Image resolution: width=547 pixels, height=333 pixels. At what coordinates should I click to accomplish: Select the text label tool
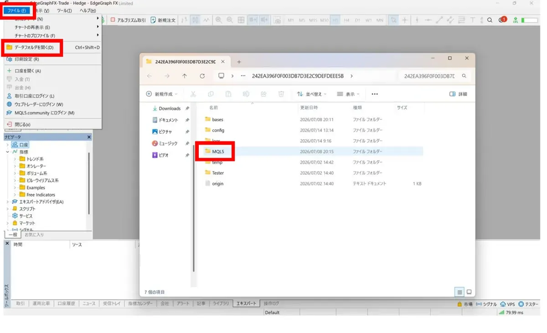(472, 20)
